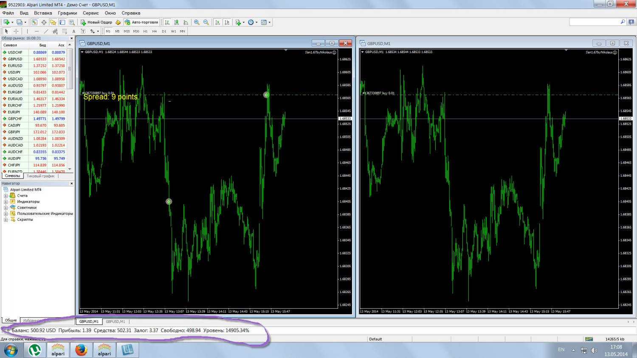637x358 pixels.
Task: Toggle the chart auto scroll icon
Action: 217,22
